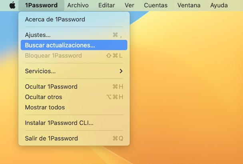Screen dimensions: 243x164
Task: Expand the Servicios… submenu
Action: 74,71
